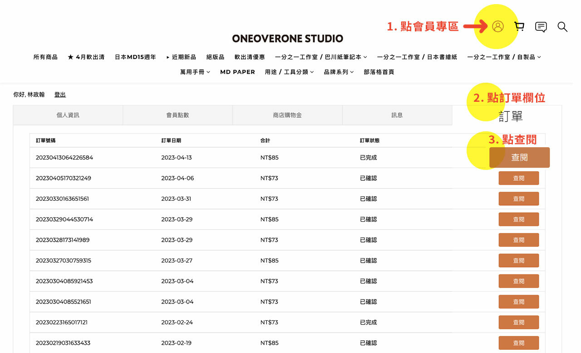View order 20230304085521651 with 查閱
Screen dimensions: 581x353
pos(519,302)
